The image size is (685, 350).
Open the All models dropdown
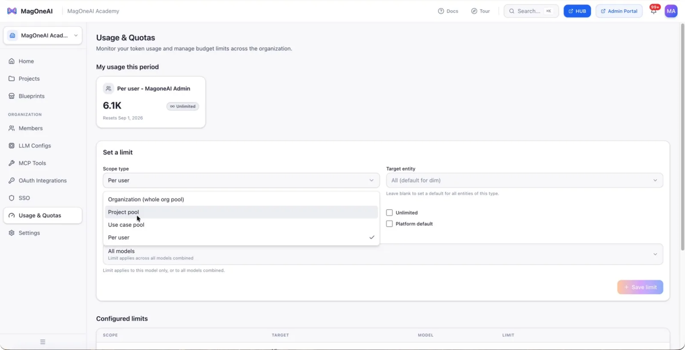383,254
